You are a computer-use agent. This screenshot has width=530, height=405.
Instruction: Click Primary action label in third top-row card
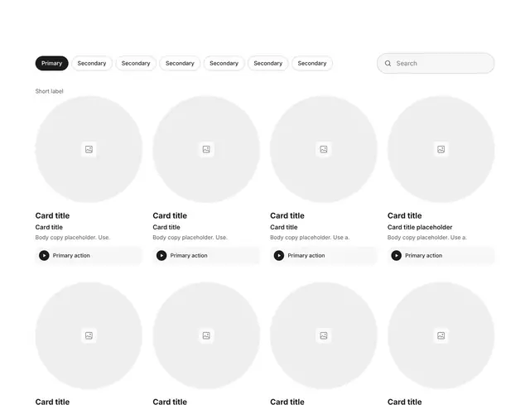306,256
